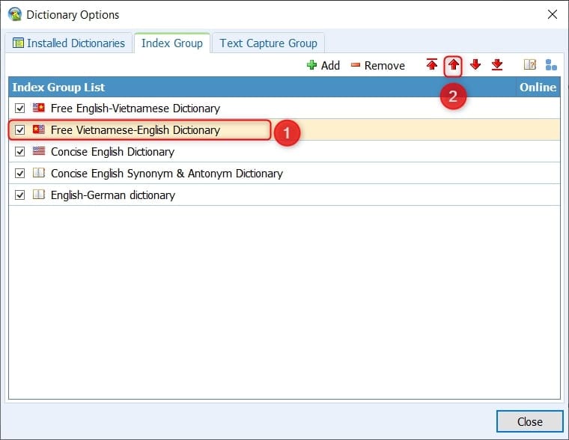This screenshot has height=440, width=569.
Task: Close the Dictionary Options window
Action: tap(553, 14)
